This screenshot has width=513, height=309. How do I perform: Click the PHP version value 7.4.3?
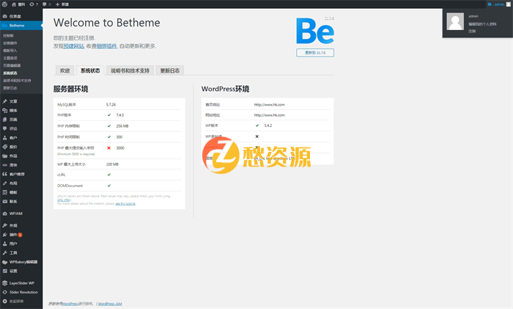click(x=120, y=115)
